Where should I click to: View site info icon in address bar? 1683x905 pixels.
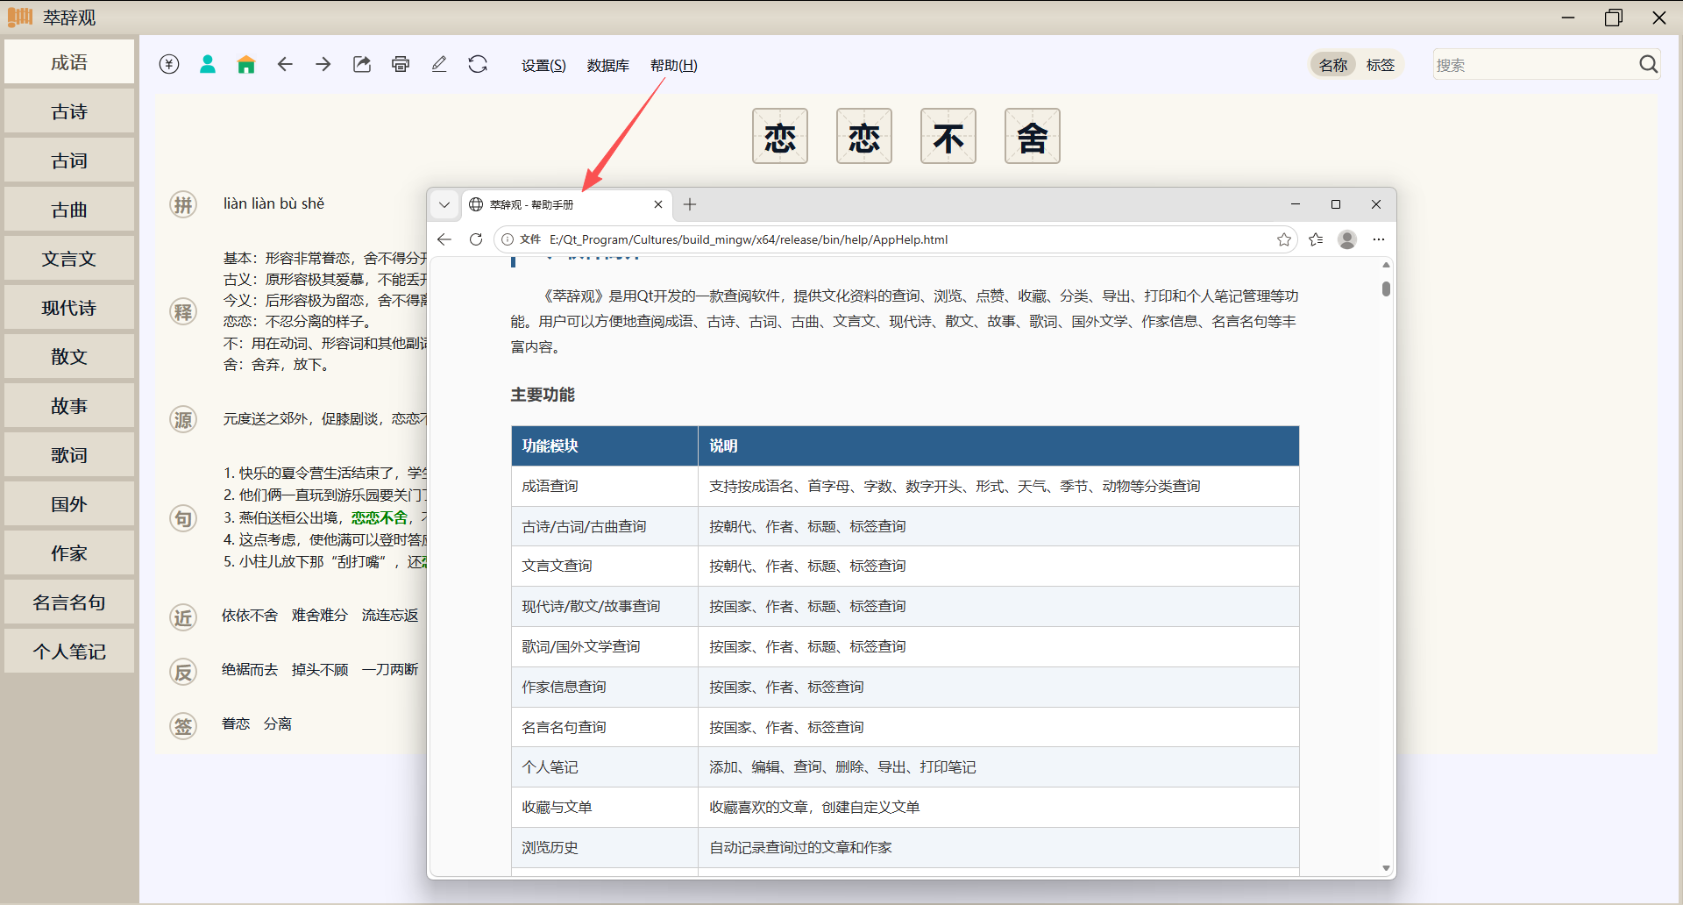click(508, 239)
